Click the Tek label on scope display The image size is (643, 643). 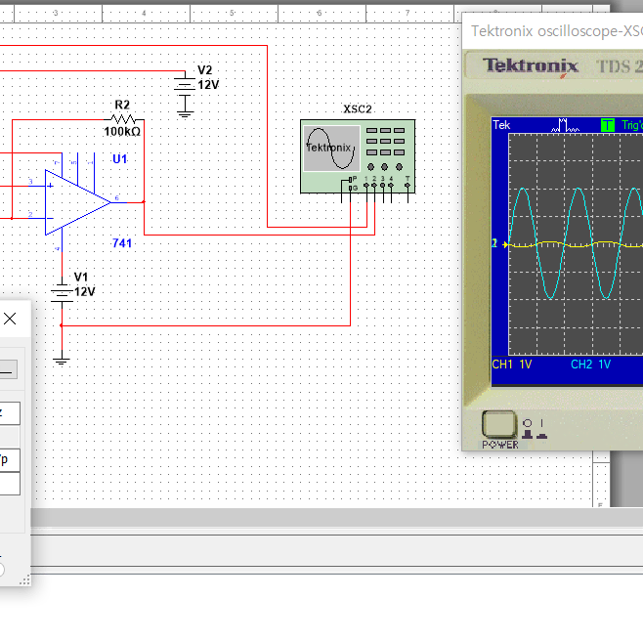501,125
